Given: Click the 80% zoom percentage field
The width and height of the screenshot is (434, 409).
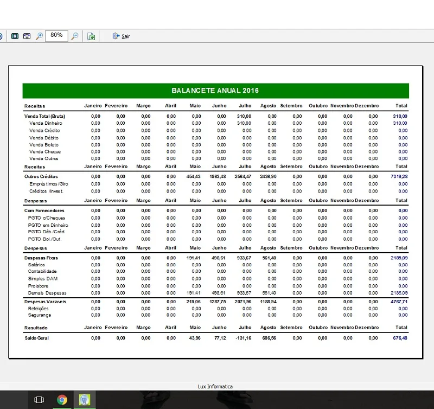Looking at the screenshot, I should pyautogui.click(x=56, y=36).
